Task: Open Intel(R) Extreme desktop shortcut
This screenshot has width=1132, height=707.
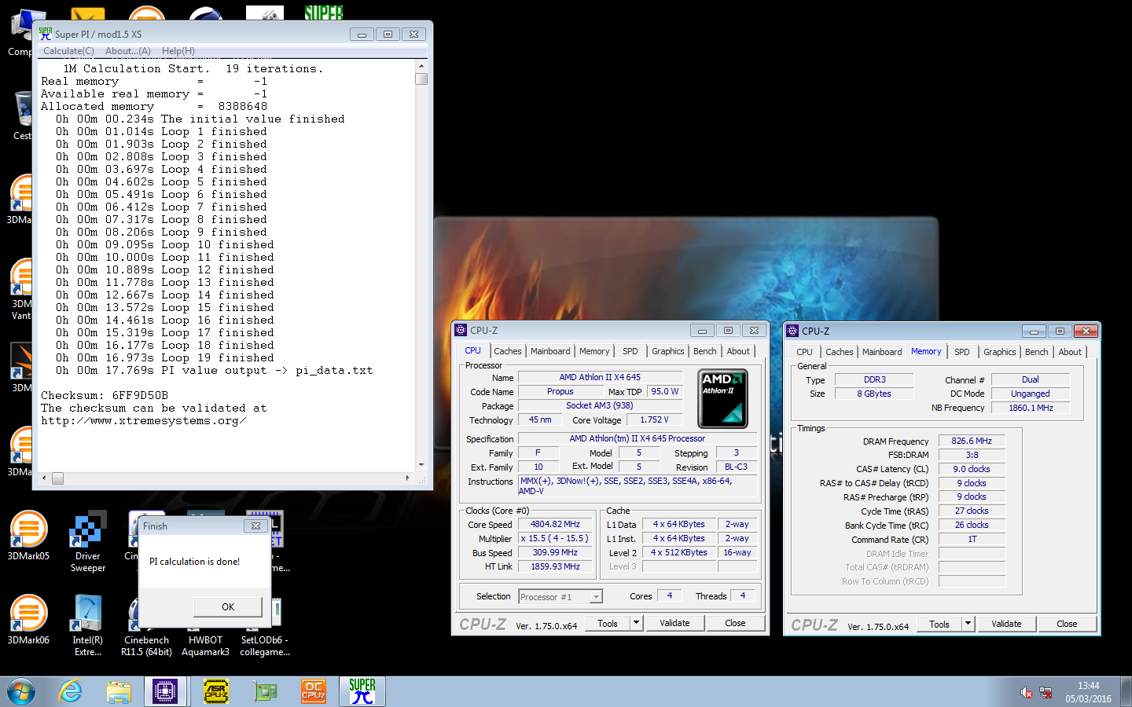Action: click(88, 625)
